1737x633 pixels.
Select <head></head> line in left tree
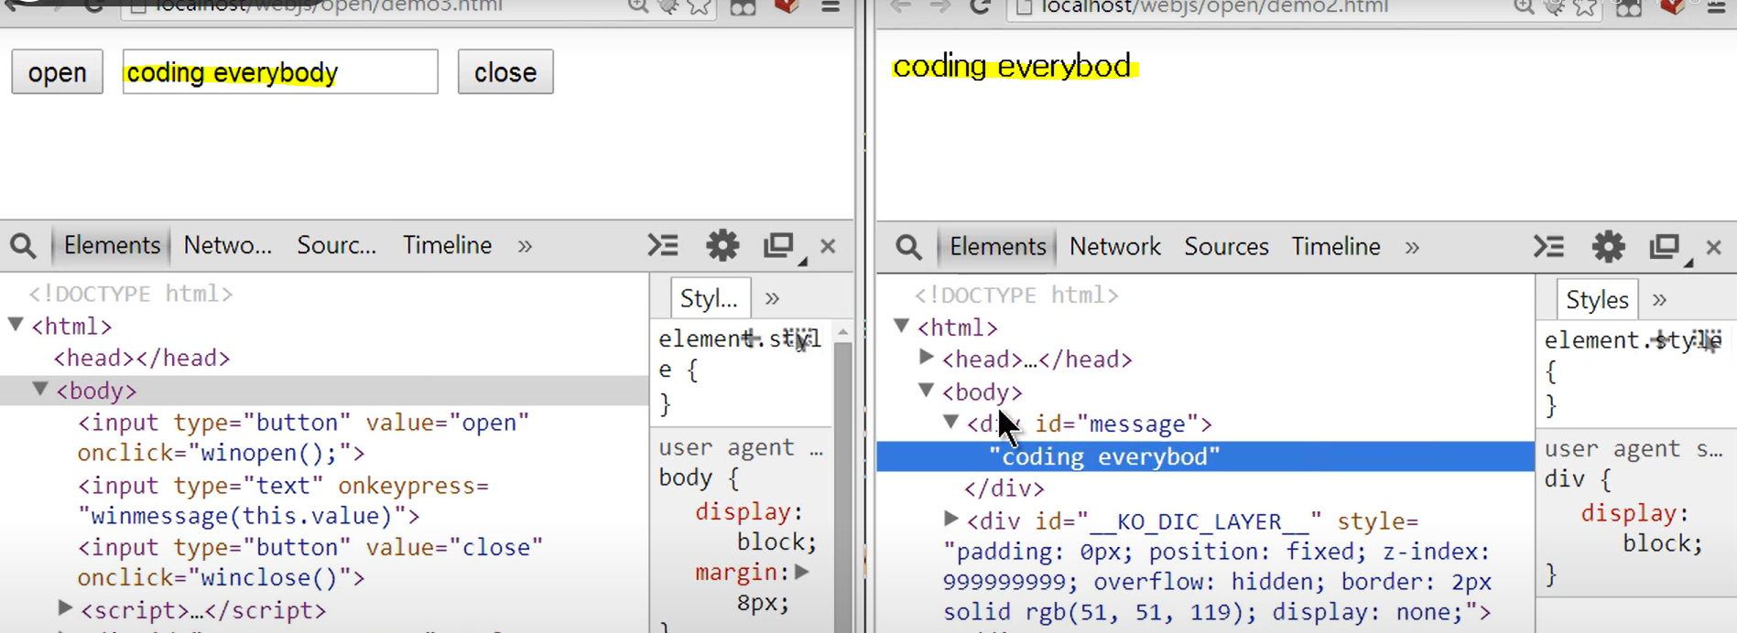(142, 358)
